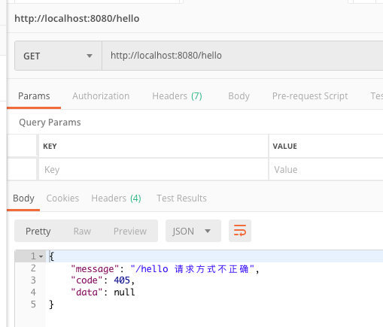The width and height of the screenshot is (383, 327).
Task: Open the GET method dropdown
Action: click(x=58, y=56)
